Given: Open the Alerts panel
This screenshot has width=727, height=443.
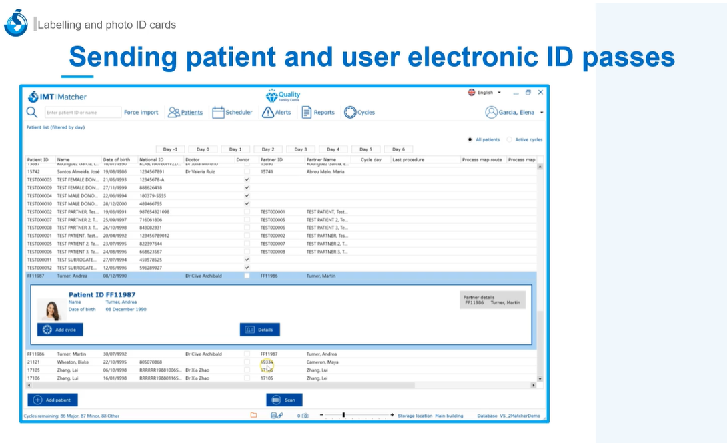Looking at the screenshot, I should tap(276, 113).
